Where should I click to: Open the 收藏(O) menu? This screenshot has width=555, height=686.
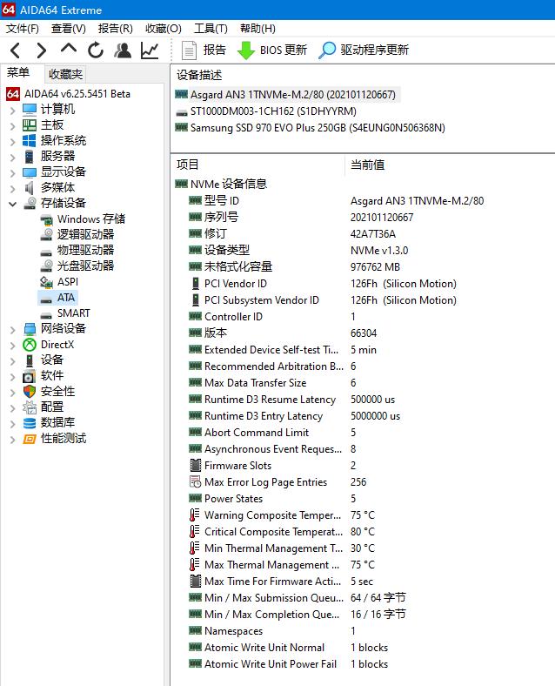(x=163, y=29)
